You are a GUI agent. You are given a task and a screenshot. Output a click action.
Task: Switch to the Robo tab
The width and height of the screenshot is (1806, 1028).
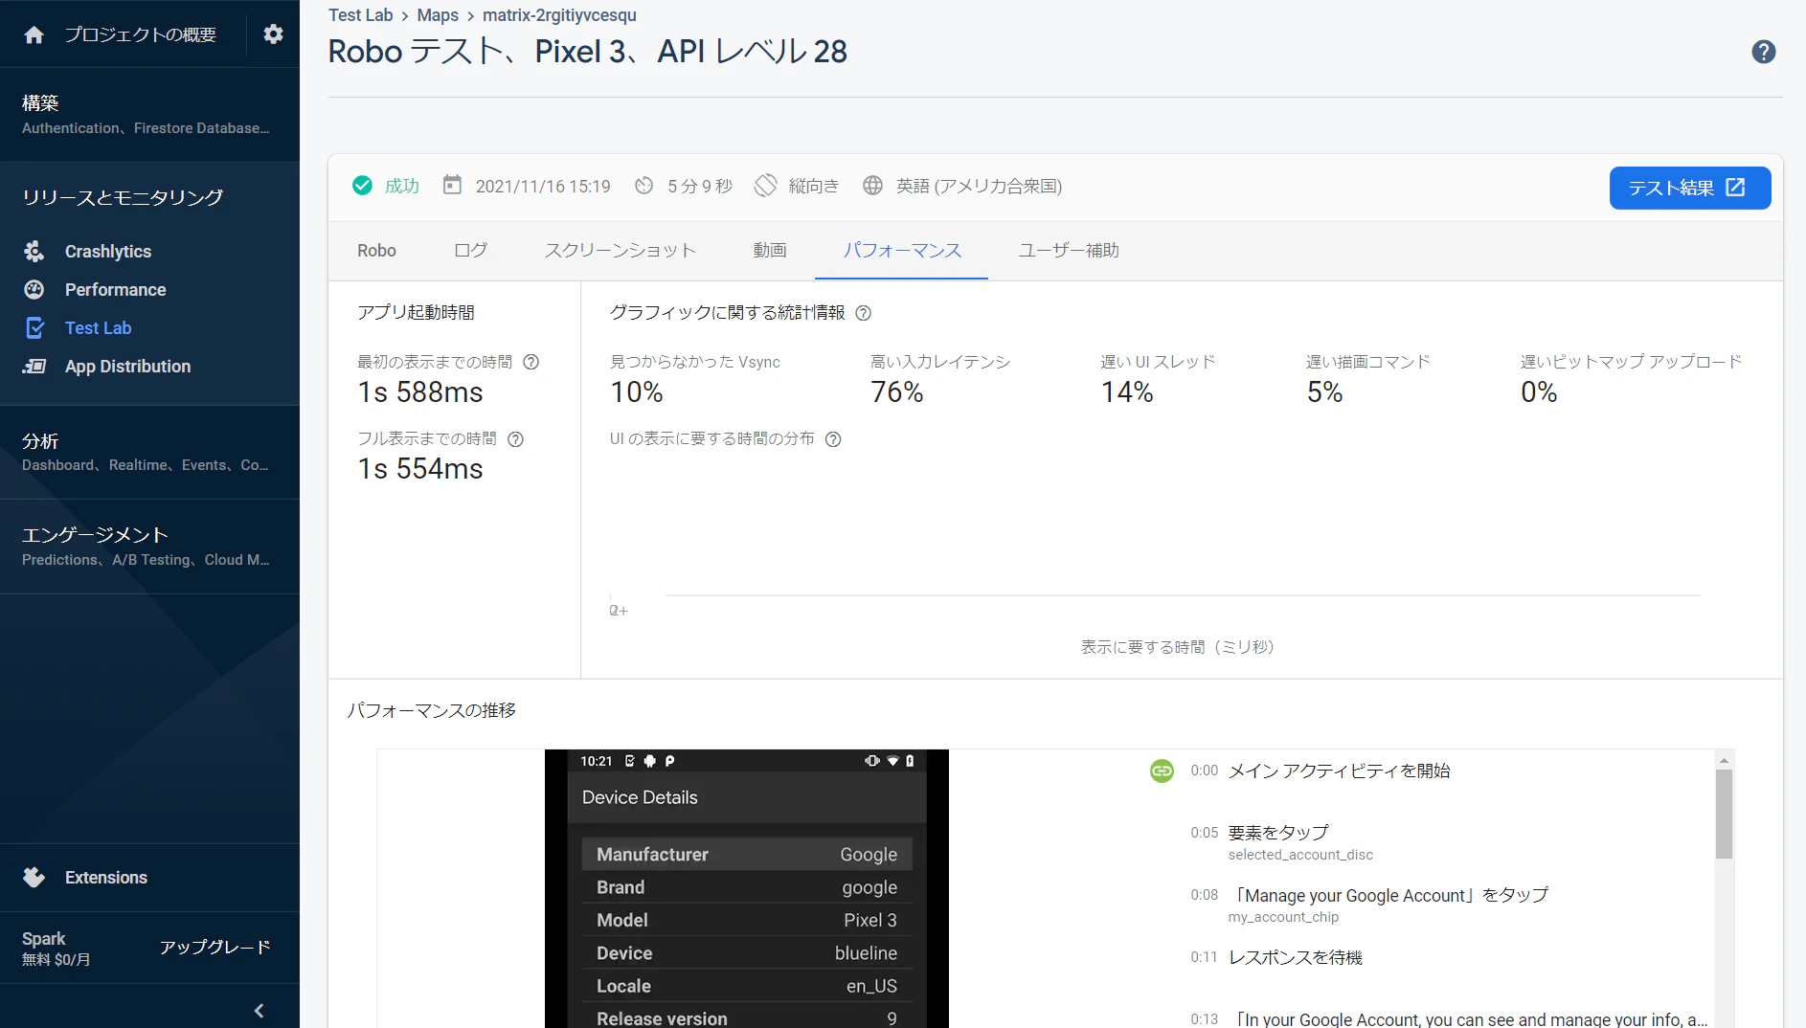pyautogui.click(x=376, y=251)
